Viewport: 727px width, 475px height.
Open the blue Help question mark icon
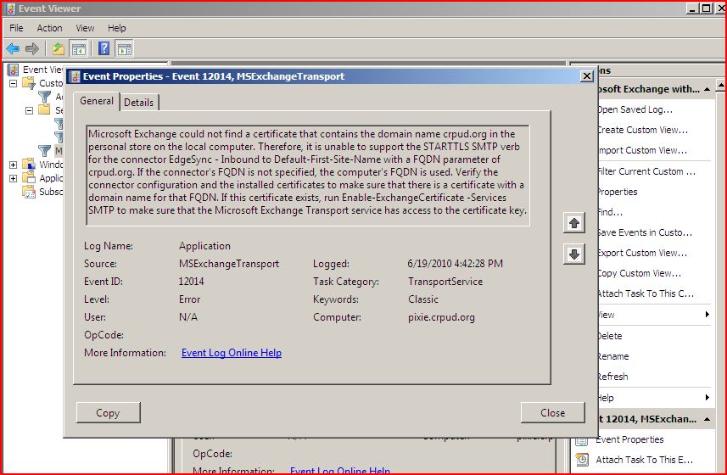click(x=104, y=48)
